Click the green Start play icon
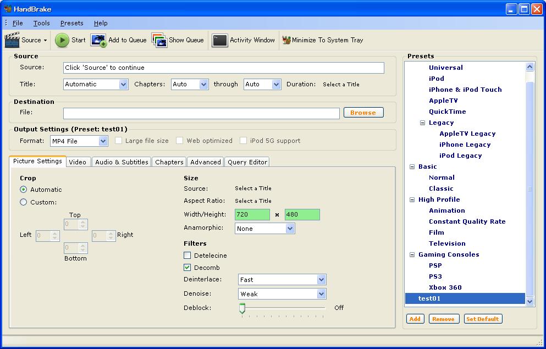The image size is (546, 349). click(62, 40)
